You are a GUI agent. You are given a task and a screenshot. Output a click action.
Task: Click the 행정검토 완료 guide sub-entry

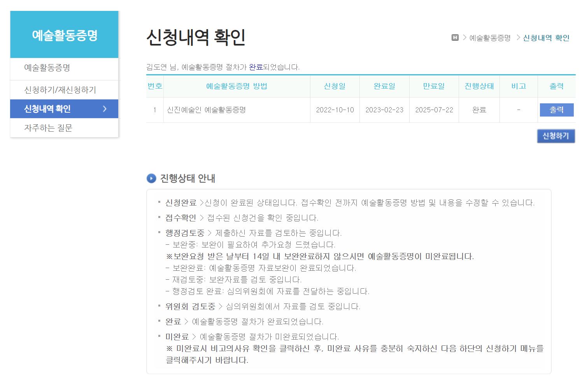267,291
